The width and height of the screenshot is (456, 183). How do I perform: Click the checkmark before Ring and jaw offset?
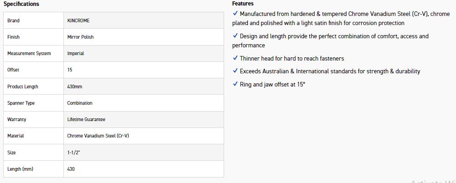(x=235, y=84)
